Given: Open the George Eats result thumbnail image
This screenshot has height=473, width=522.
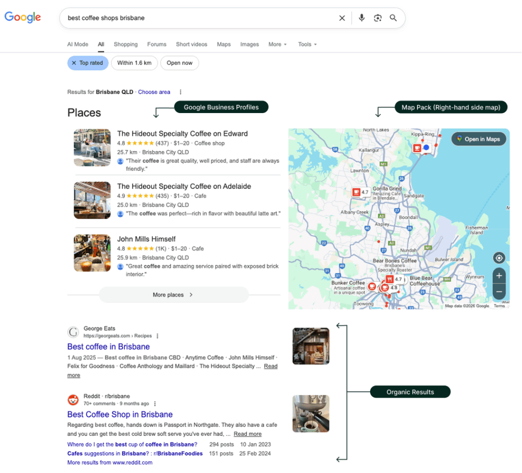Looking at the screenshot, I should [x=311, y=346].
